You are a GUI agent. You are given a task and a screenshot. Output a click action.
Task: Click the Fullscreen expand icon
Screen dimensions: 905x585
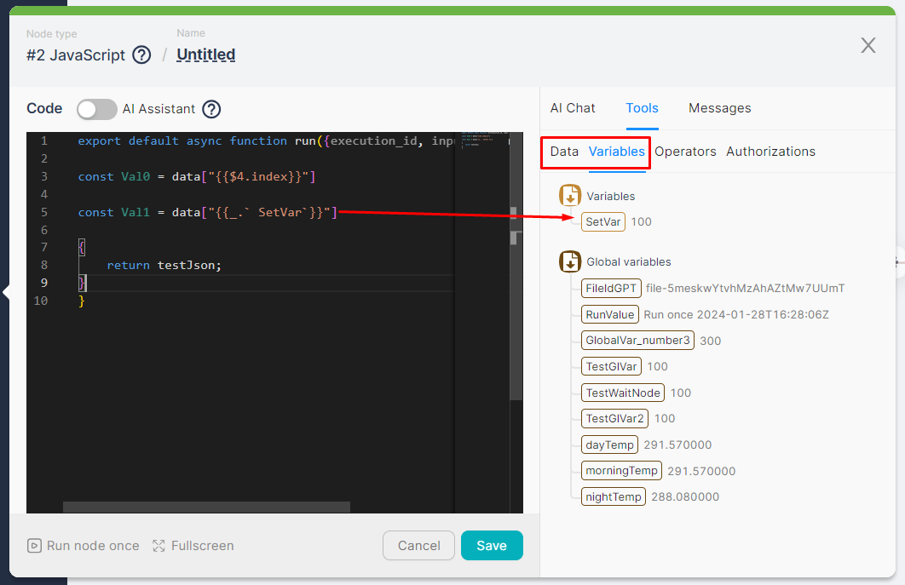pos(159,546)
